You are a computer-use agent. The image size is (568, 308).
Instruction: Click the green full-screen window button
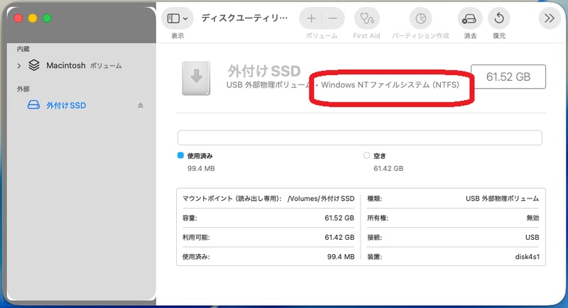click(47, 18)
